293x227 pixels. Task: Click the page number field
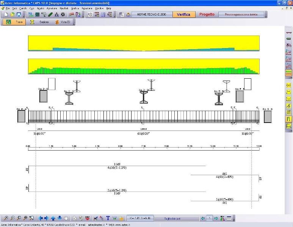point(209,218)
